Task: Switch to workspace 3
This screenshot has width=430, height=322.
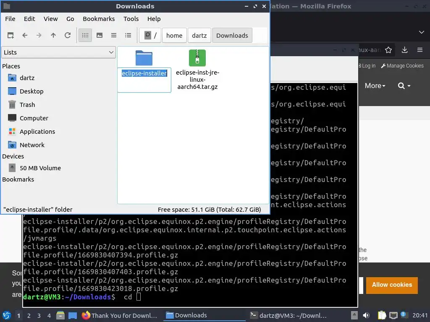Action: click(x=39, y=316)
